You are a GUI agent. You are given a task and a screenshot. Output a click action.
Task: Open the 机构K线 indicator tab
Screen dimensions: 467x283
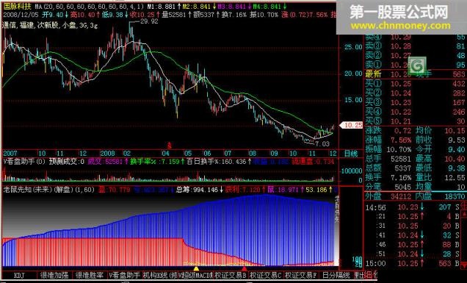pos(159,275)
